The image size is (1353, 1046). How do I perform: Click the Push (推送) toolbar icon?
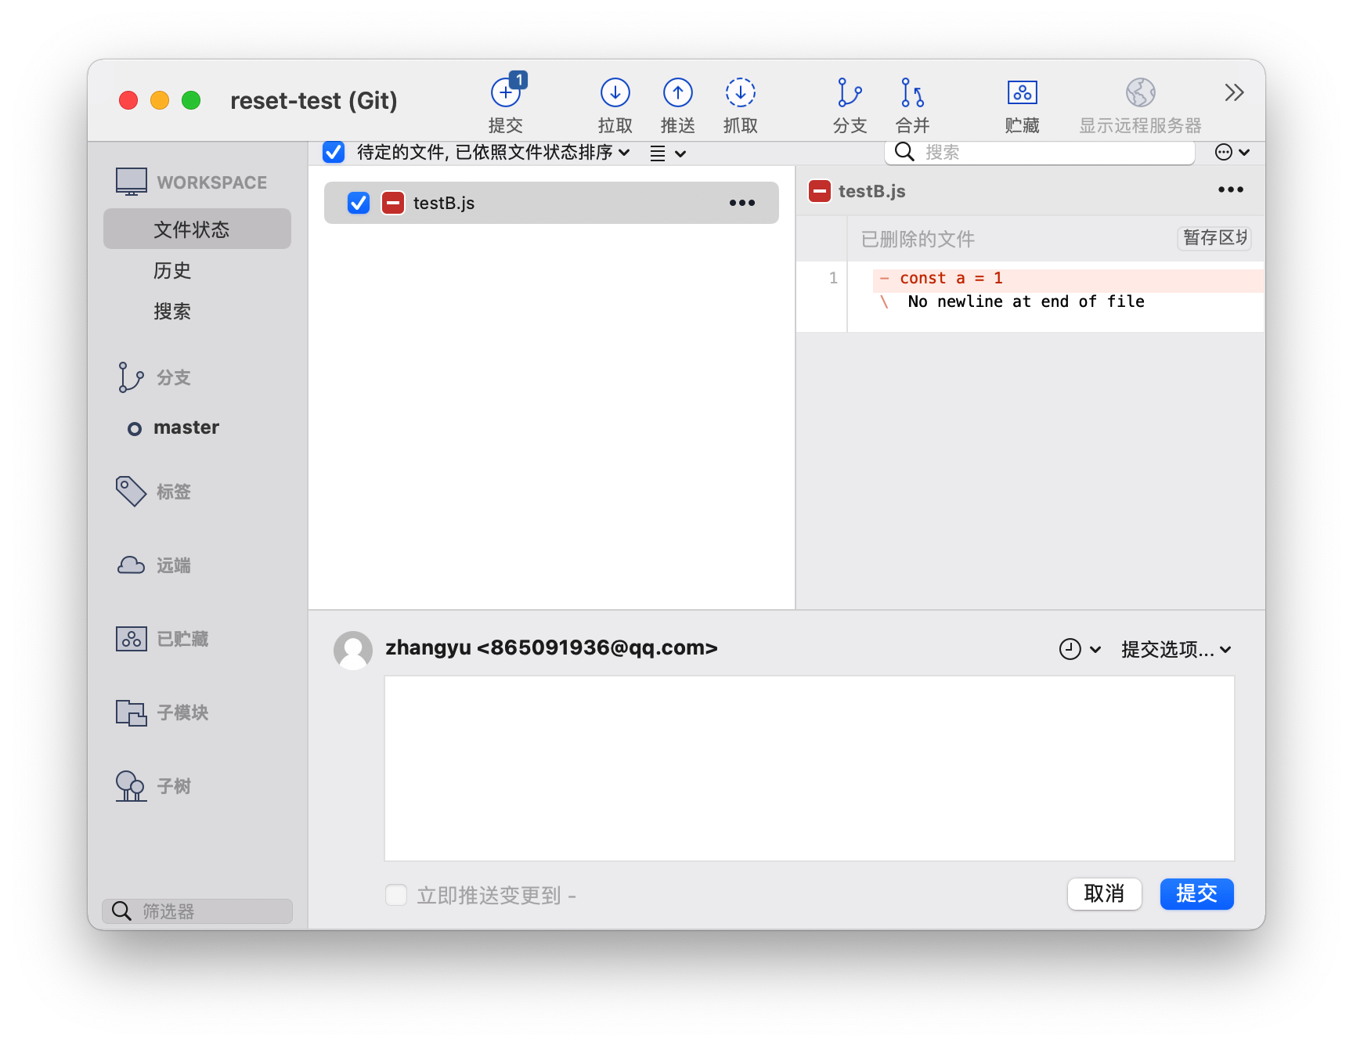pyautogui.click(x=678, y=92)
